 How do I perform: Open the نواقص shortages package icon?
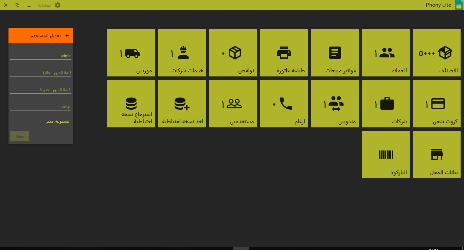[x=235, y=53]
